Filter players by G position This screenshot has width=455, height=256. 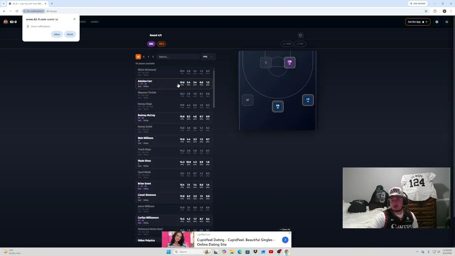pos(144,57)
